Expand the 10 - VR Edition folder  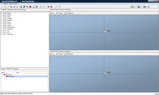pyautogui.click(x=1, y=29)
